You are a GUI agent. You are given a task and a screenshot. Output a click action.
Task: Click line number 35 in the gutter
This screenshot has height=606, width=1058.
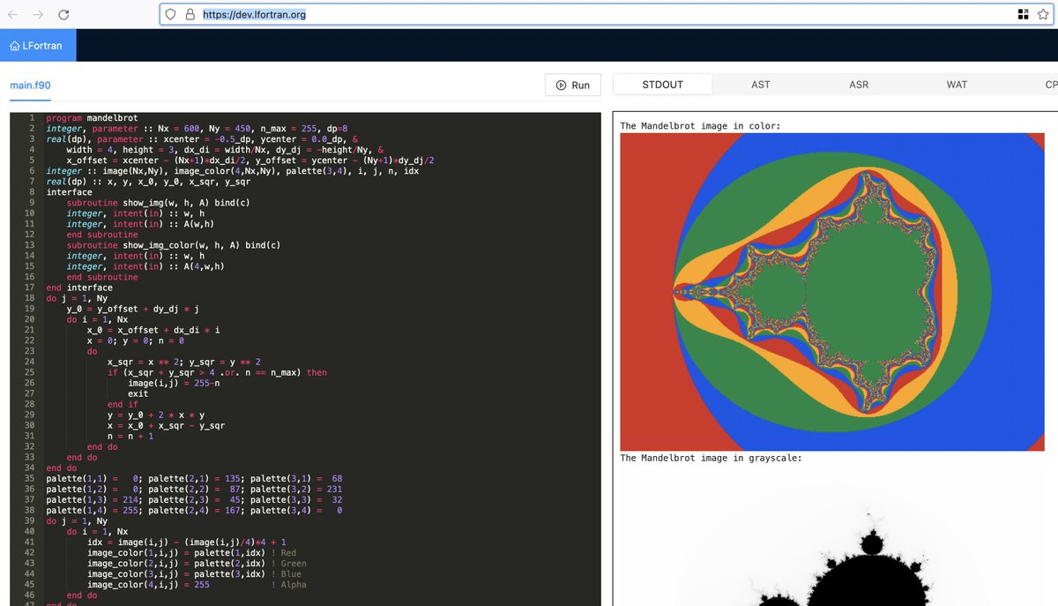coord(28,478)
